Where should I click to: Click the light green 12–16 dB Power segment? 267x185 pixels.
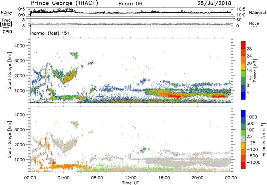[x=243, y=74]
